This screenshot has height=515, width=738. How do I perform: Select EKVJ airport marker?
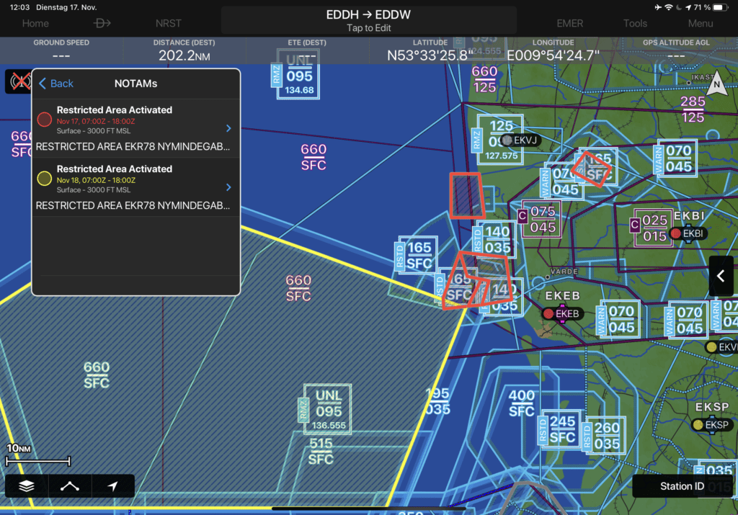[x=519, y=140]
